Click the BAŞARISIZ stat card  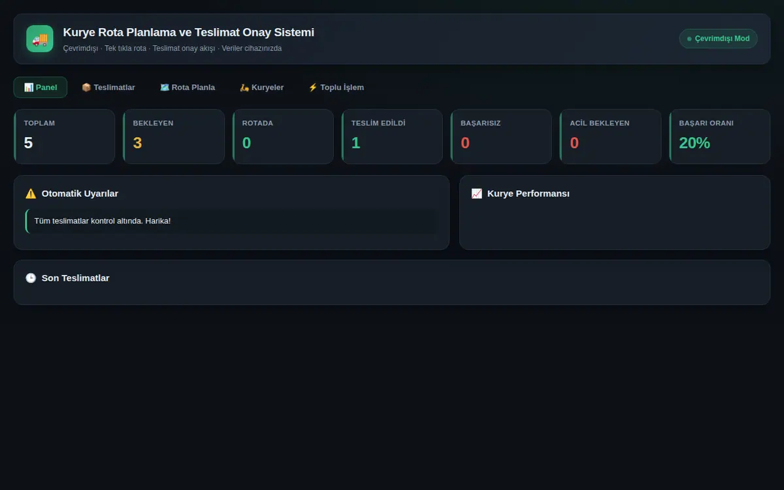coord(501,137)
